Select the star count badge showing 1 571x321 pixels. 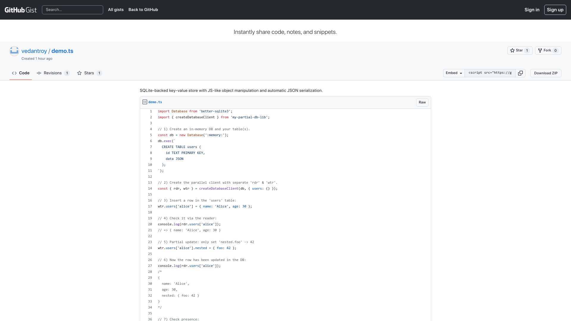(x=527, y=51)
